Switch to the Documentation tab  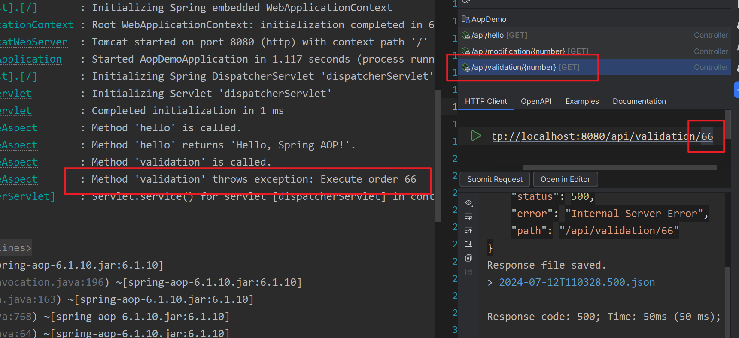[x=639, y=101]
